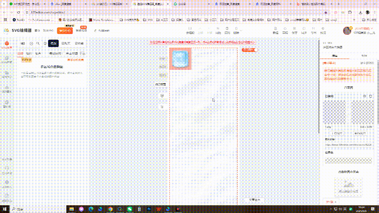Click the 复制 (copy) icon in the top toolbar

point(227,30)
